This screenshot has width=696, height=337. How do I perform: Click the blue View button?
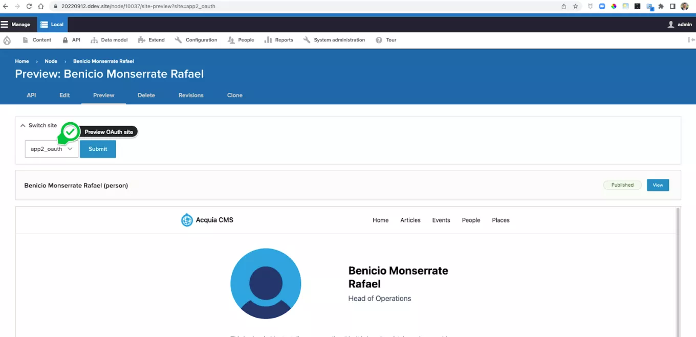click(658, 185)
